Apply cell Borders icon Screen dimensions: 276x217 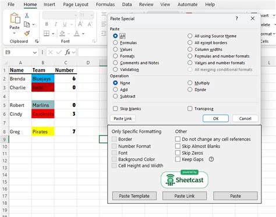tap(47, 33)
